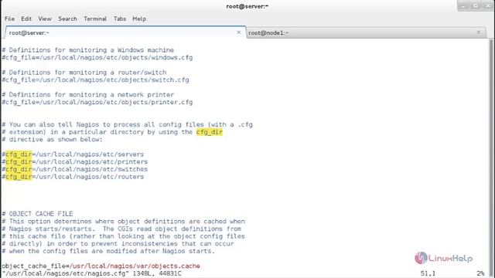Screen dimensions: 495x278
Task: Click the object_cache_file setting line
Action: pos(101,266)
